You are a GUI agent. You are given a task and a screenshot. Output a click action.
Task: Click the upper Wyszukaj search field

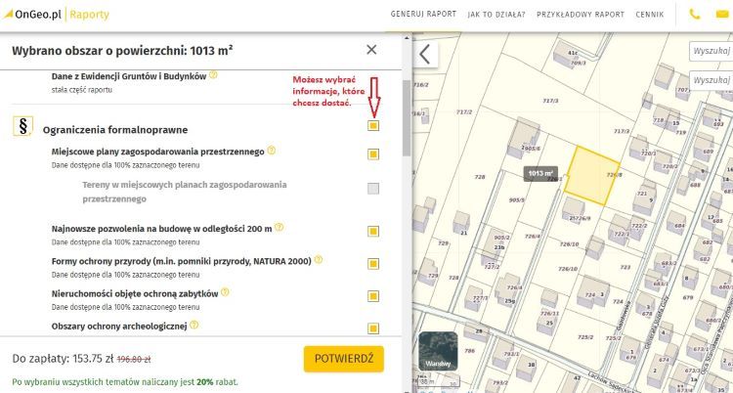point(711,51)
